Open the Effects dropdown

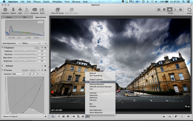[31, 43]
